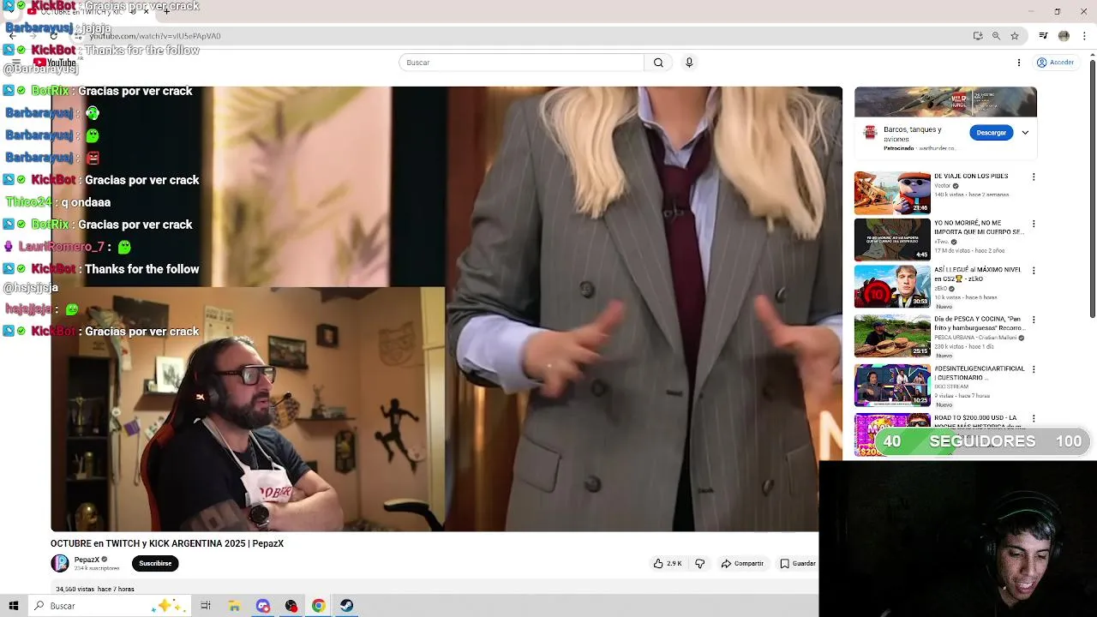Open the Windows Start menu
Viewport: 1097px width, 617px height.
point(14,606)
